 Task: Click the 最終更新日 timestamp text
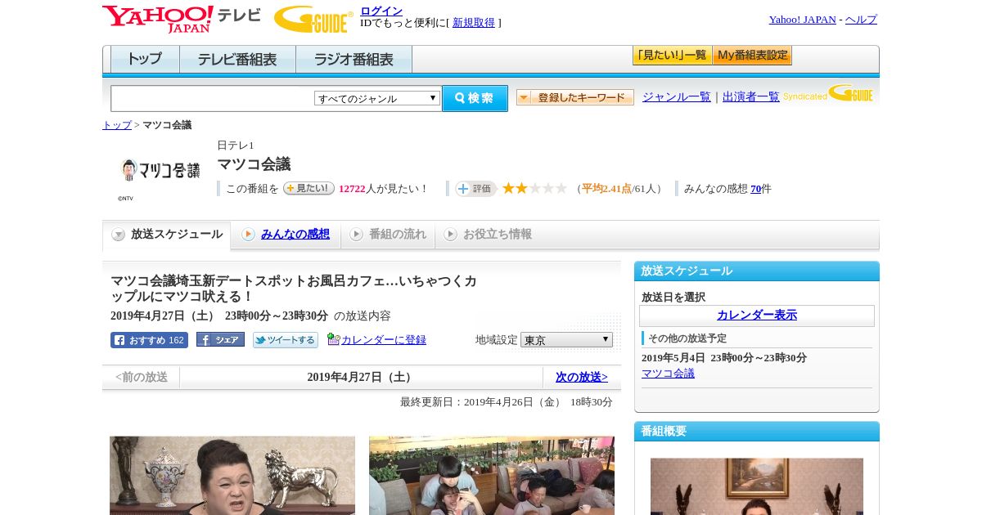(x=507, y=402)
